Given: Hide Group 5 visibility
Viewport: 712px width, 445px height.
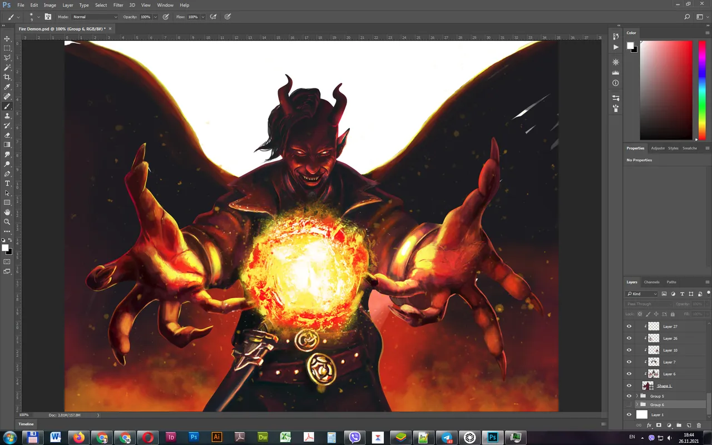Looking at the screenshot, I should coord(629,396).
